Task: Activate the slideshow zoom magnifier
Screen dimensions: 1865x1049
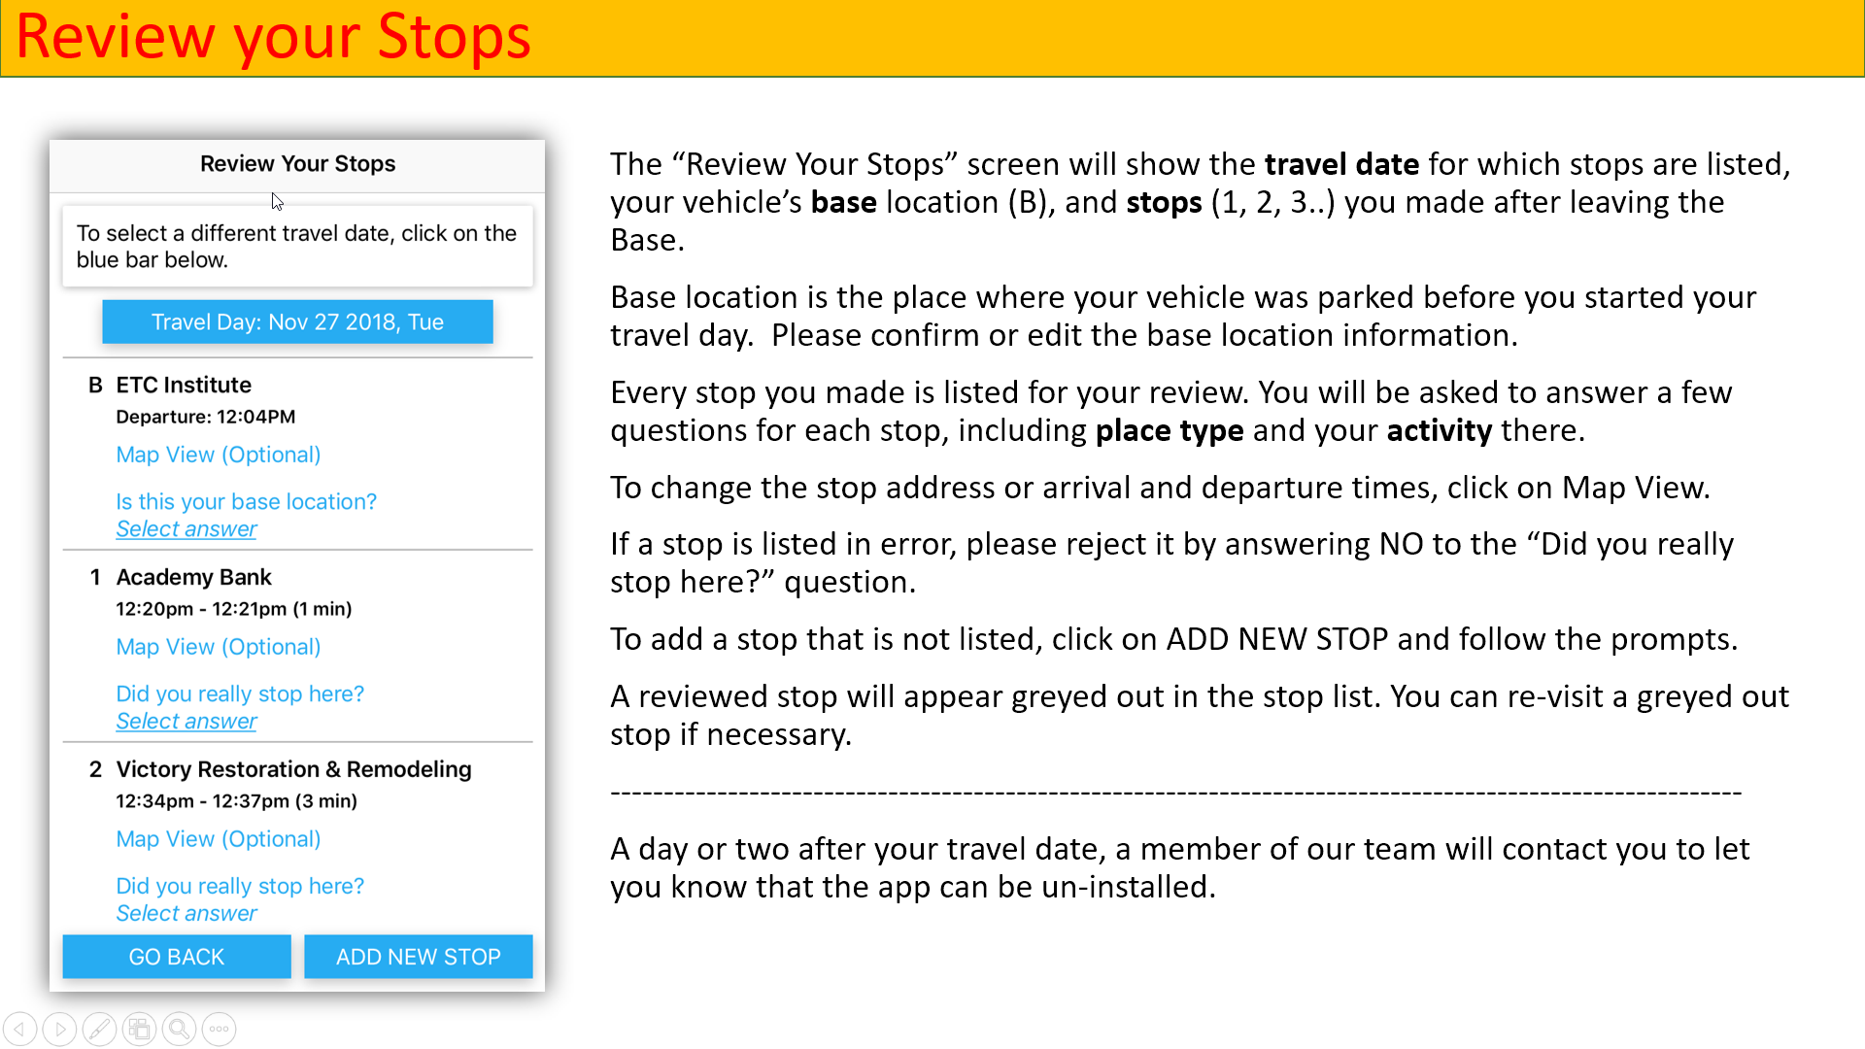Action: [x=179, y=1029]
